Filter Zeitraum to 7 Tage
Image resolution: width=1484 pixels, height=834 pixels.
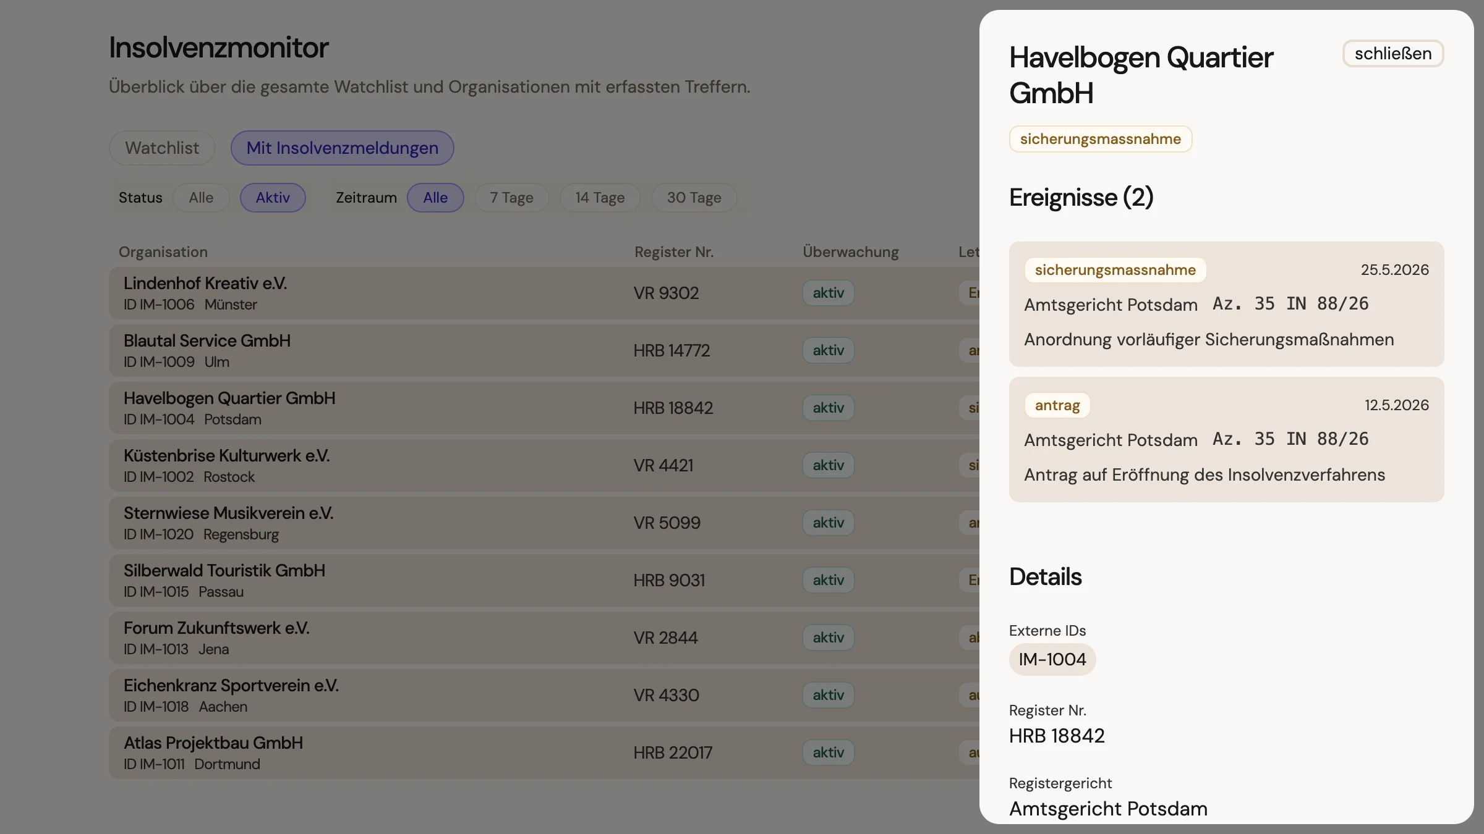pos(511,198)
